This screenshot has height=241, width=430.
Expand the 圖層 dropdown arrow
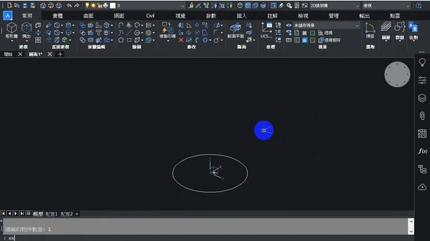386,41
